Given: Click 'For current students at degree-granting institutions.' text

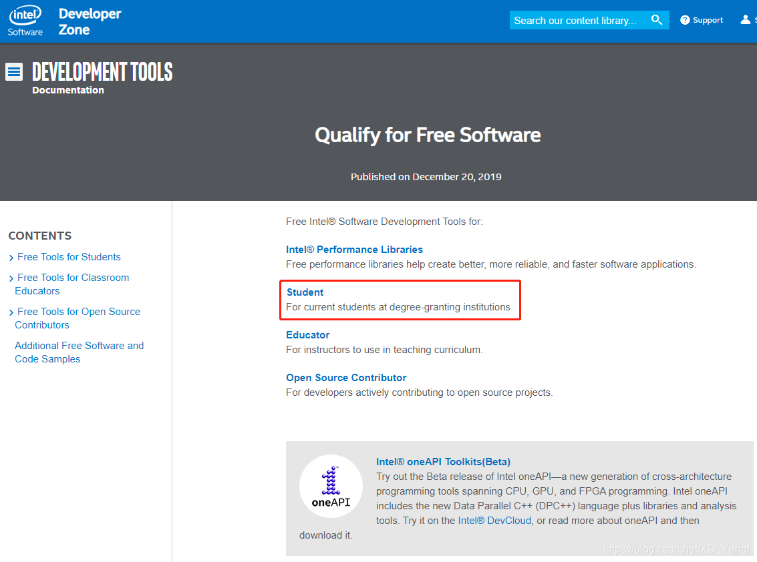Looking at the screenshot, I should click(x=400, y=307).
